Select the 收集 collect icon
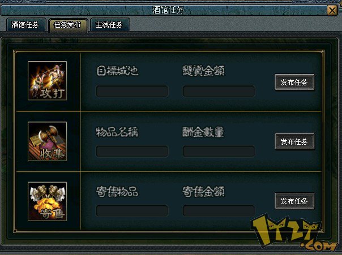 coord(48,141)
